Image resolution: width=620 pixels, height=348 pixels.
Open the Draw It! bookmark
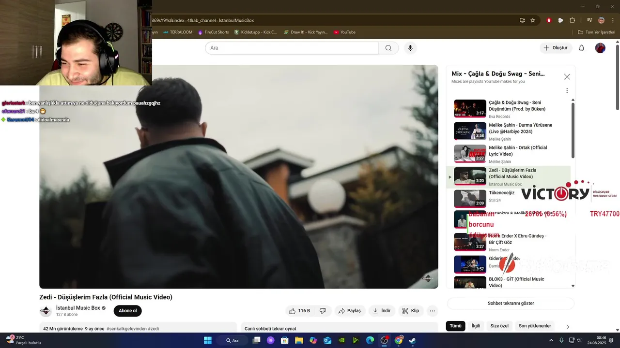pyautogui.click(x=306, y=32)
